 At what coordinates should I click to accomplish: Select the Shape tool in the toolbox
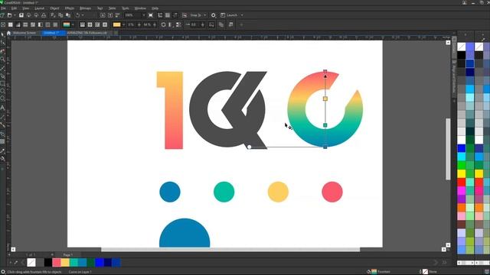2,43
